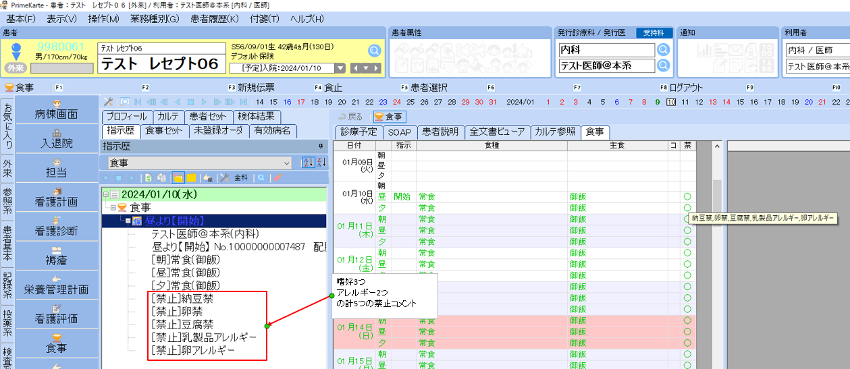Select date 24 in the calendar strip
850x369 pixels.
coord(396,102)
